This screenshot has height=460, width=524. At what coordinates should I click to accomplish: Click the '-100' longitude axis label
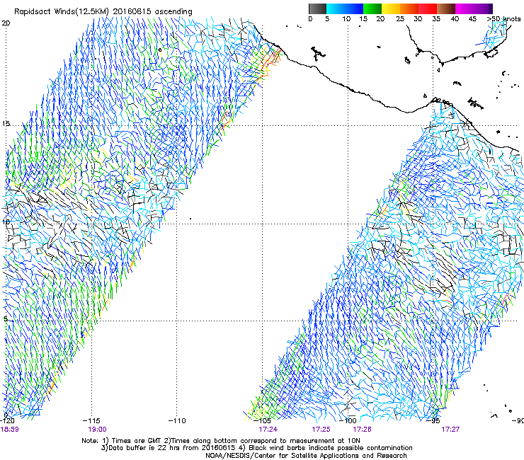[348, 420]
